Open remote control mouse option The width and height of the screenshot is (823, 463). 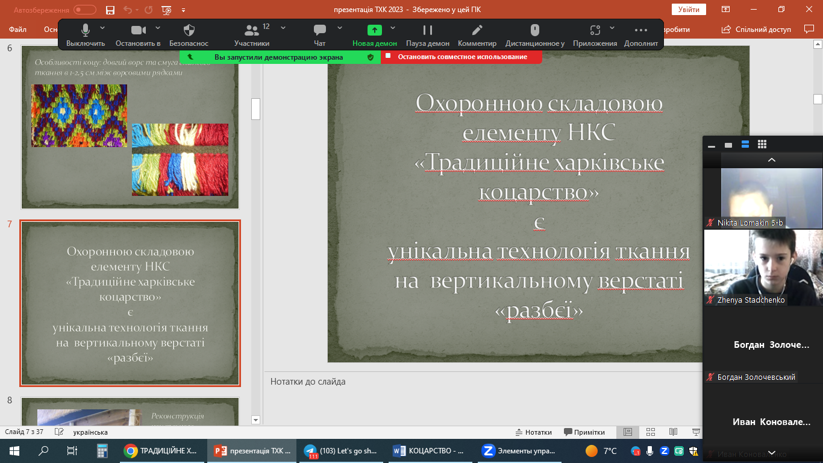[x=534, y=35]
